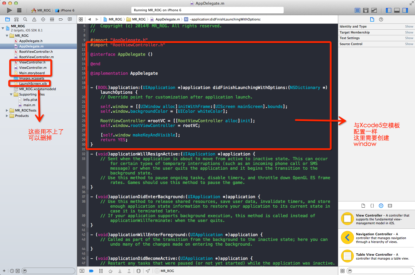
Task: Collapse the MR_ROG project root disclosure triangle
Action: (x=3, y=28)
